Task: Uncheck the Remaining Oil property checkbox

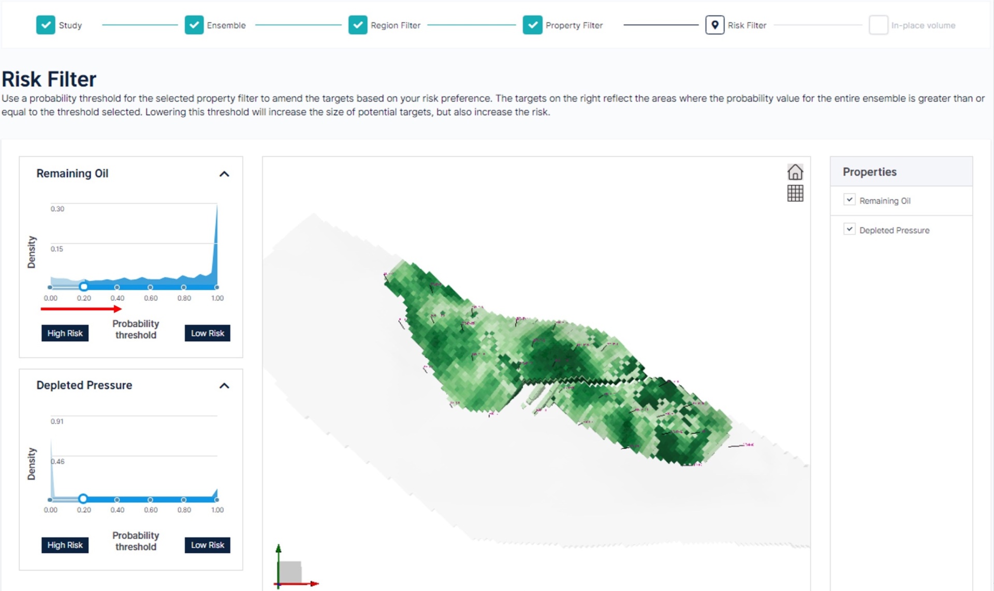Action: [x=849, y=200]
